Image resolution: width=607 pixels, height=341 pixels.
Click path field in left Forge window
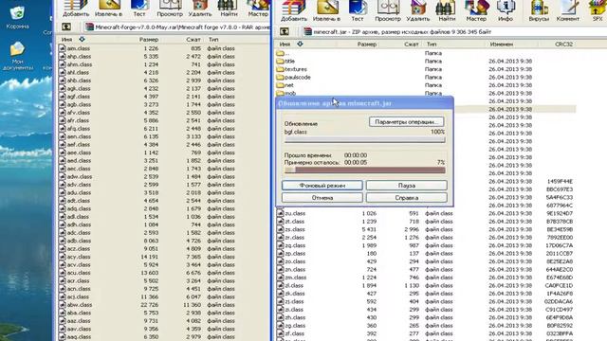click(x=177, y=27)
